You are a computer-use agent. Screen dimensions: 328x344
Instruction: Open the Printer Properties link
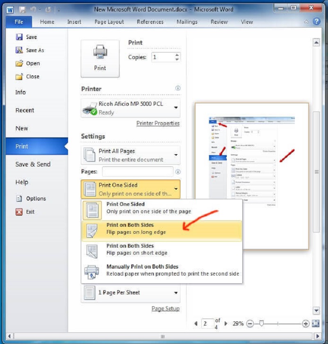[x=158, y=123]
